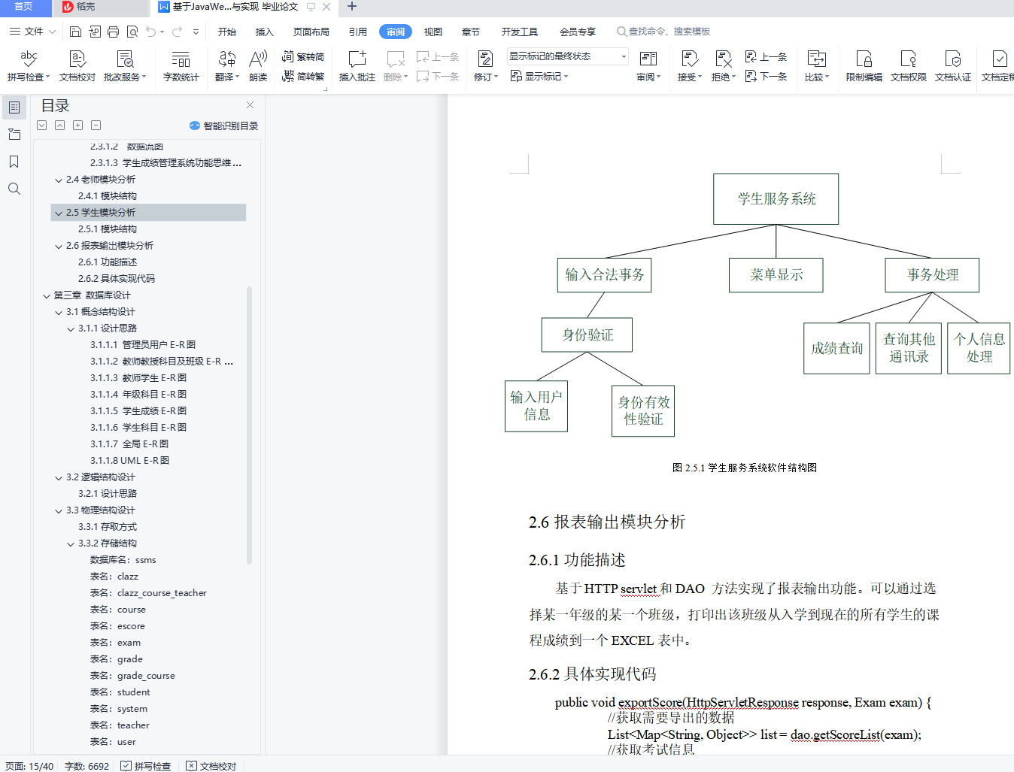Viewport: 1014px width, 772px height.
Task: Convert text with 繁转简
Action: pos(303,56)
